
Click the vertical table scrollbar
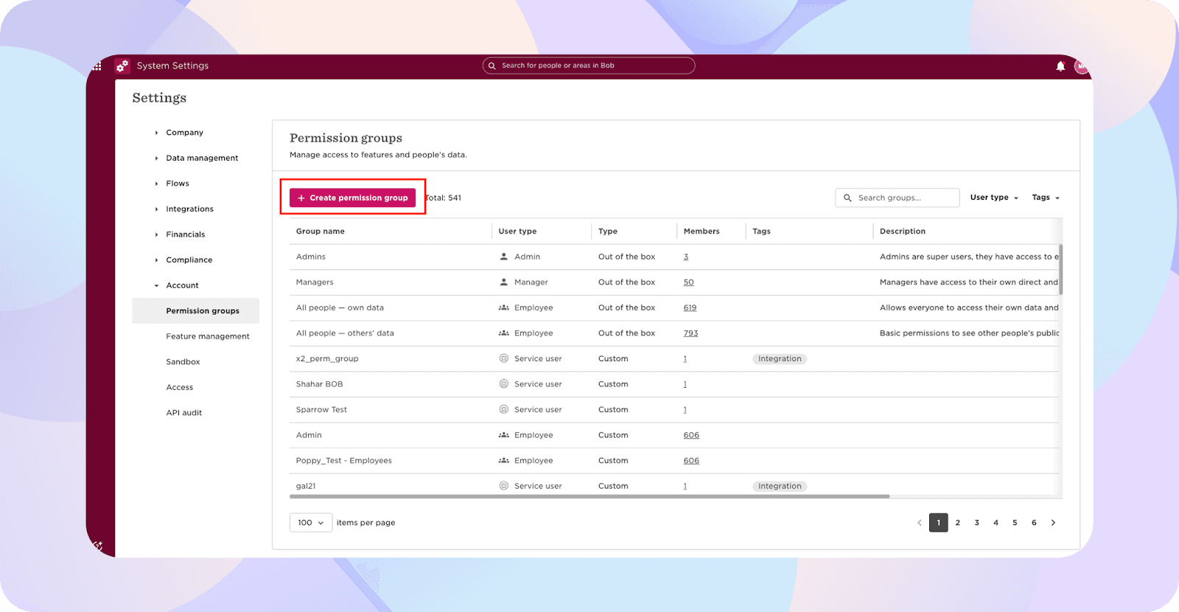coord(1060,269)
